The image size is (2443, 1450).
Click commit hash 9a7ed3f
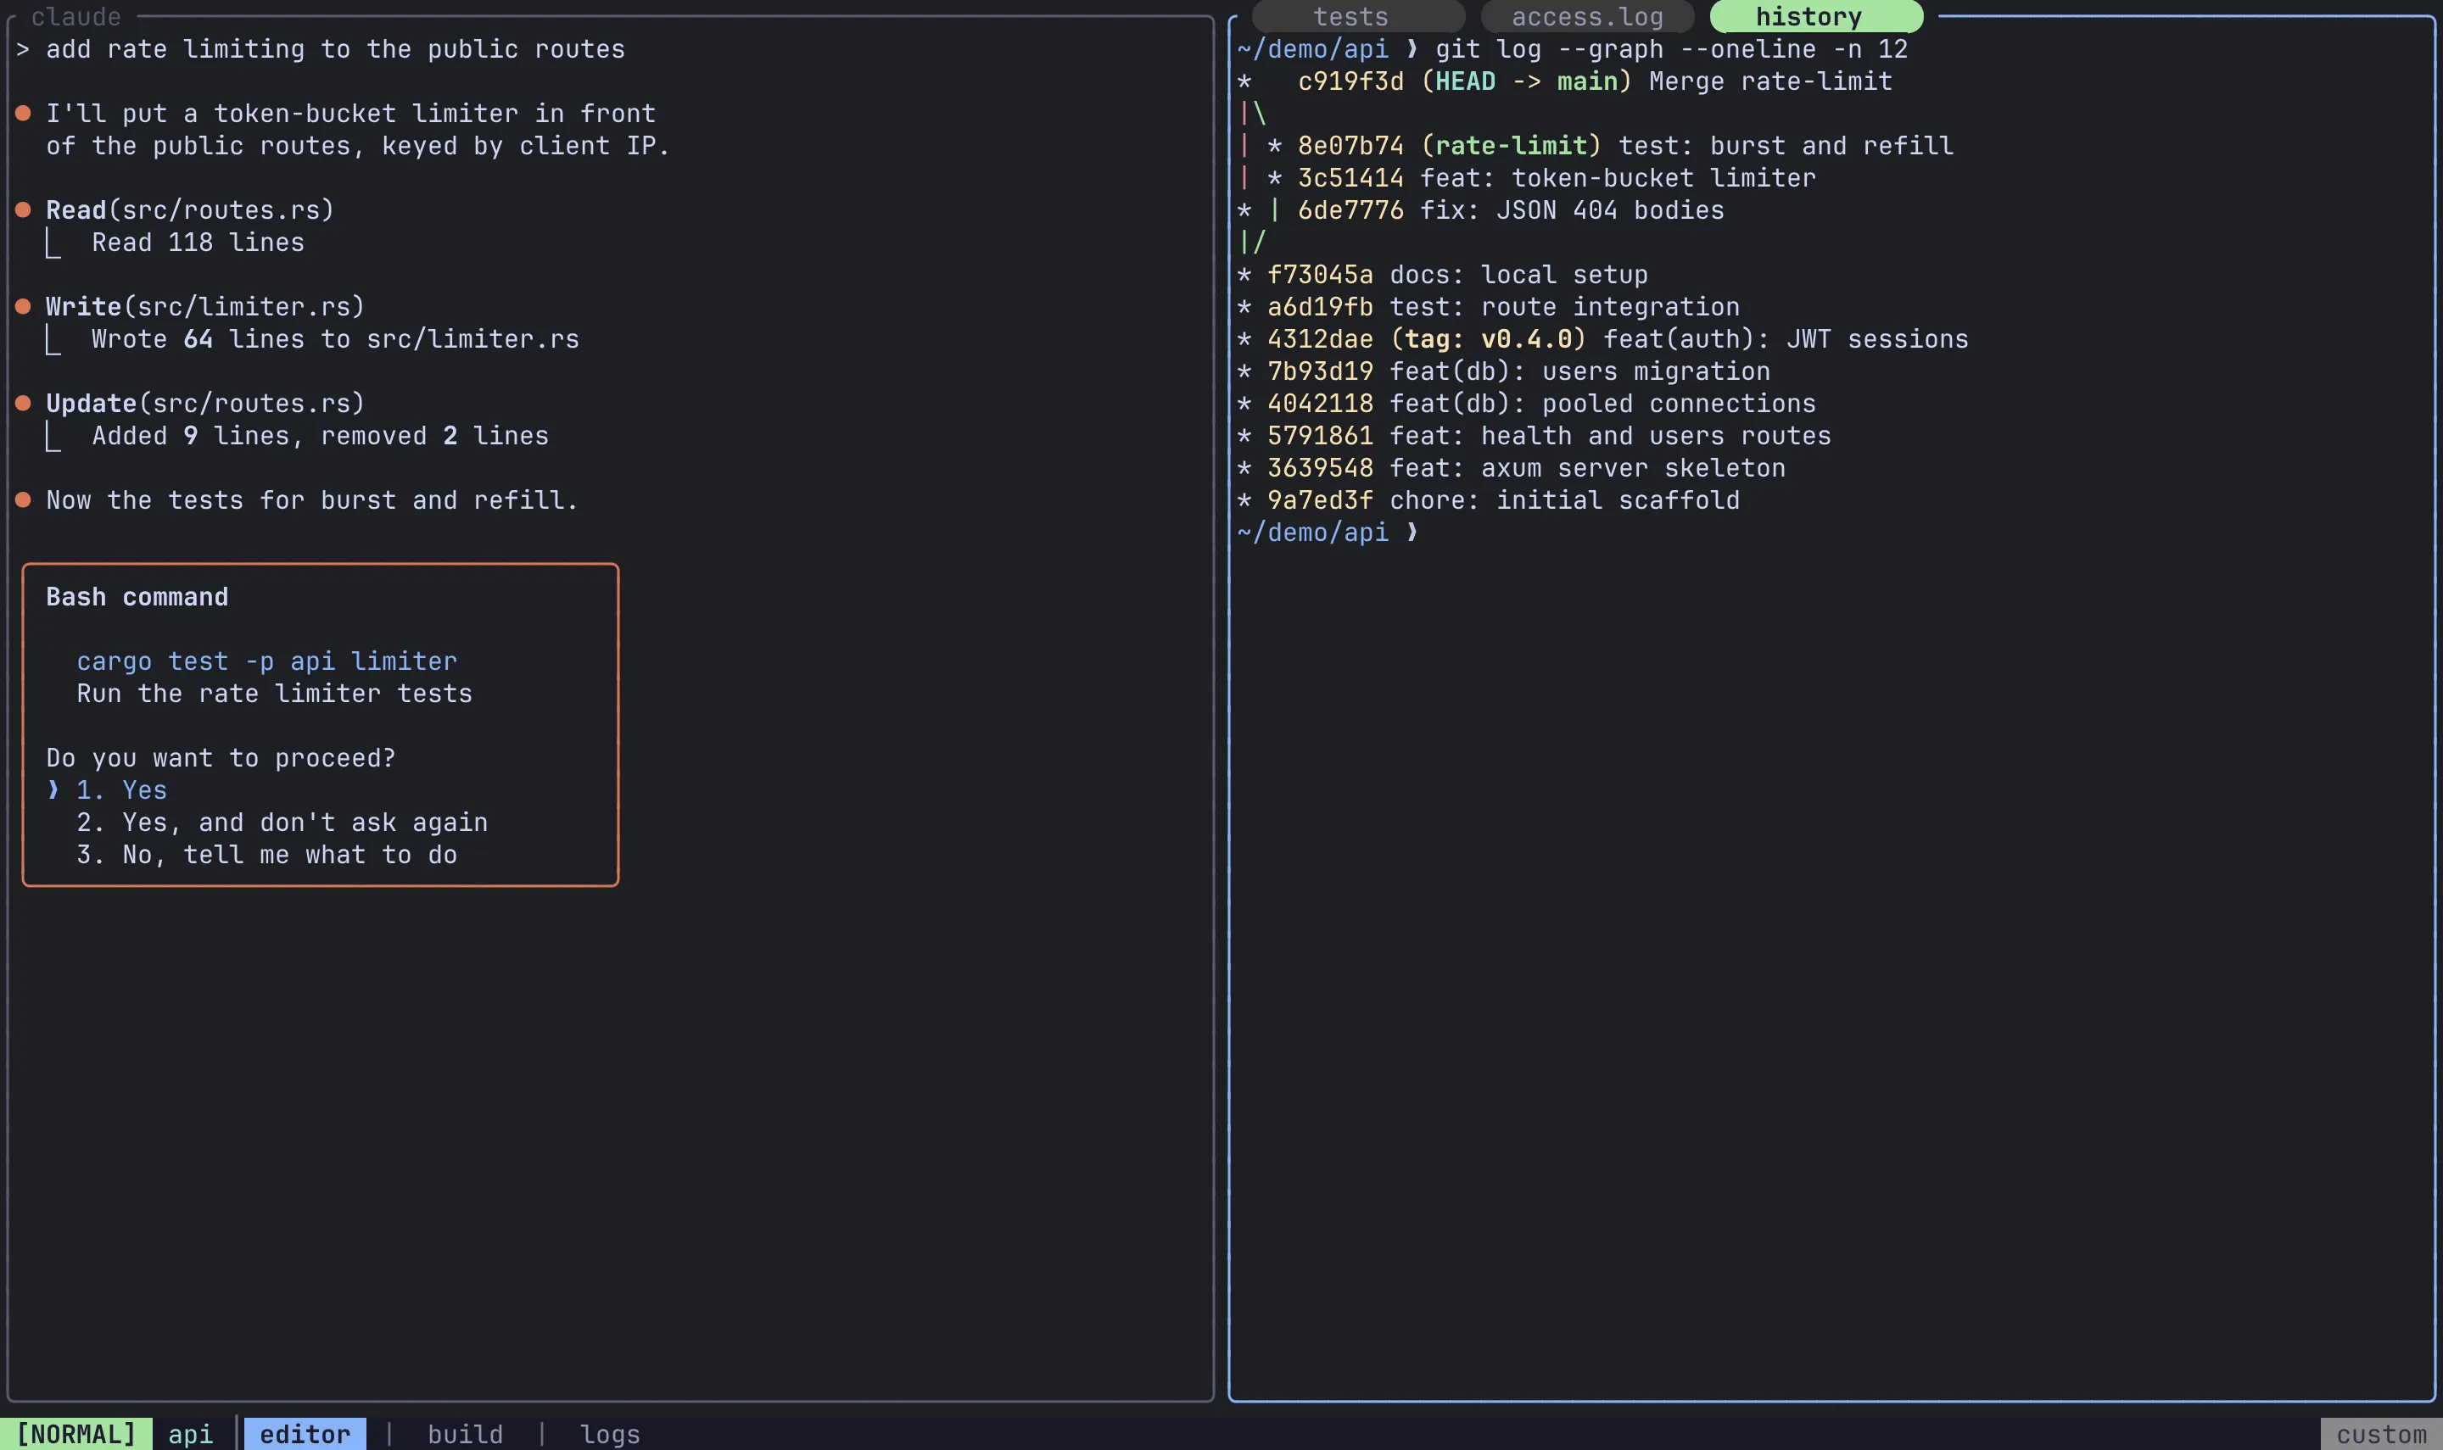(1320, 499)
